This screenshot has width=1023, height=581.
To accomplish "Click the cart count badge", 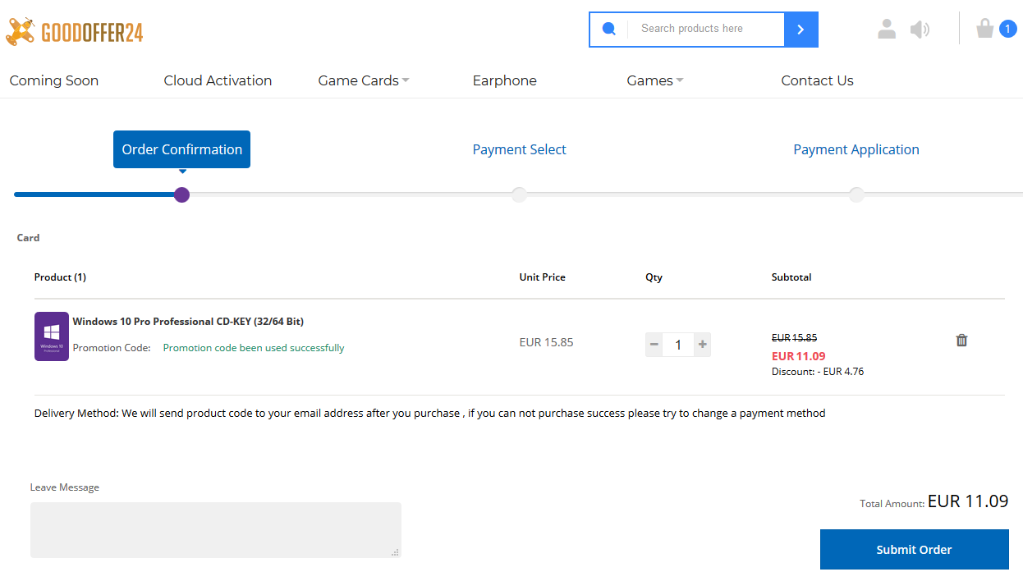I will click(1008, 29).
